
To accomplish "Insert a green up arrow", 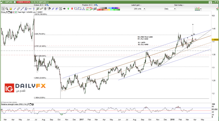I will [68, 9].
